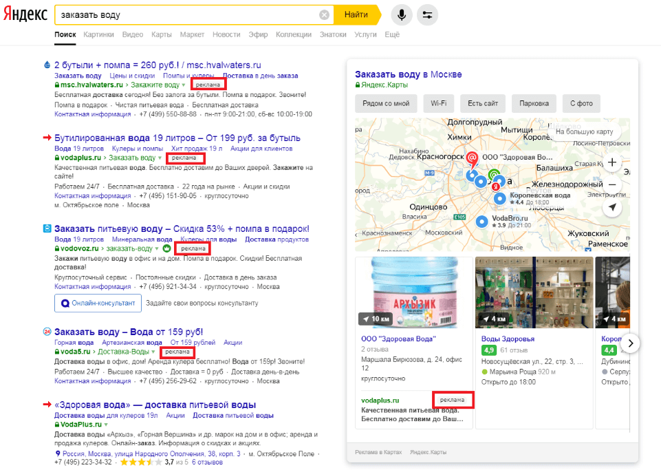
Task: Switch to the Новости tab
Action: [x=226, y=34]
